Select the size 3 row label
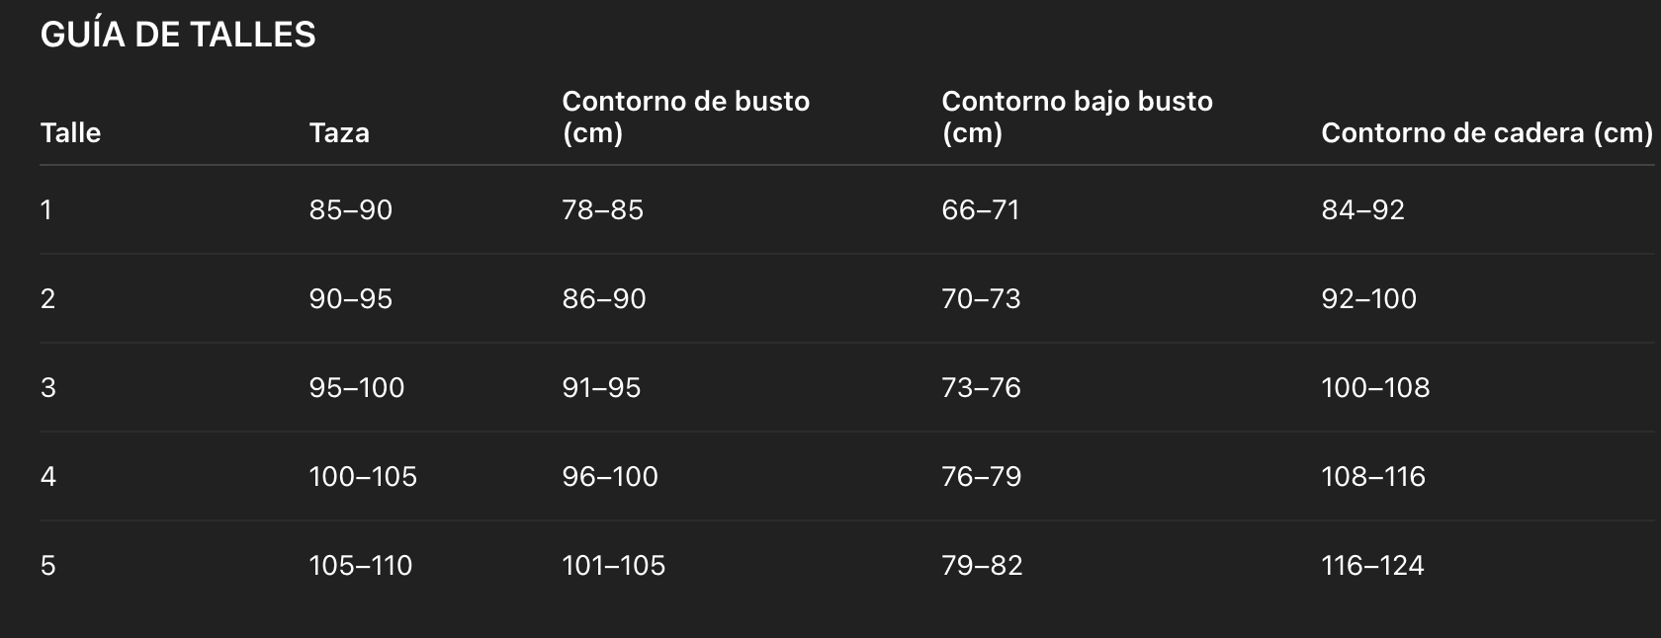This screenshot has height=638, width=1661. [47, 387]
